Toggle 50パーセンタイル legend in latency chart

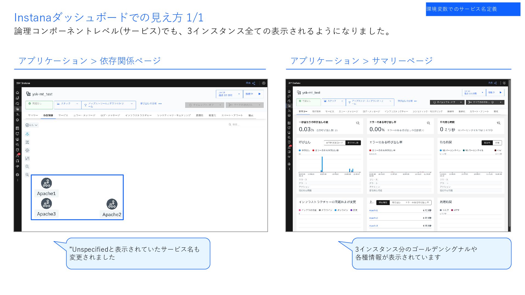coord(450,150)
